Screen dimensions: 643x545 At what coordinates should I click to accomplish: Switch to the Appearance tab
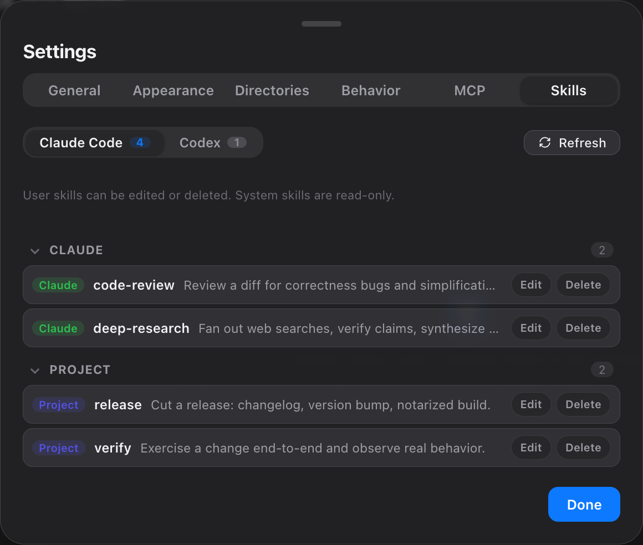click(173, 91)
